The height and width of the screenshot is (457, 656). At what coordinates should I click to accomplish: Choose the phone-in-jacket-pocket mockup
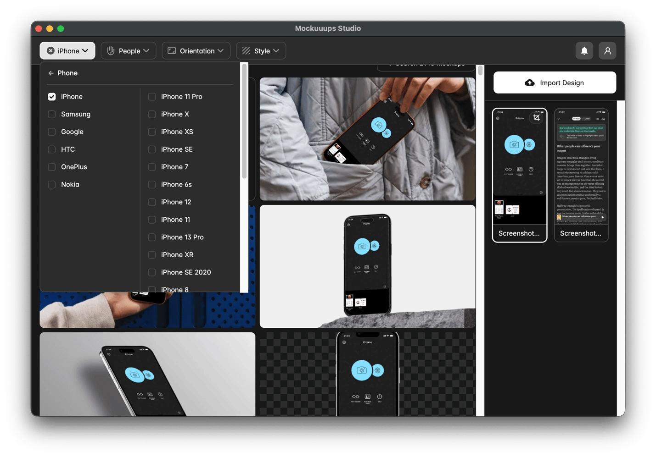tap(368, 139)
